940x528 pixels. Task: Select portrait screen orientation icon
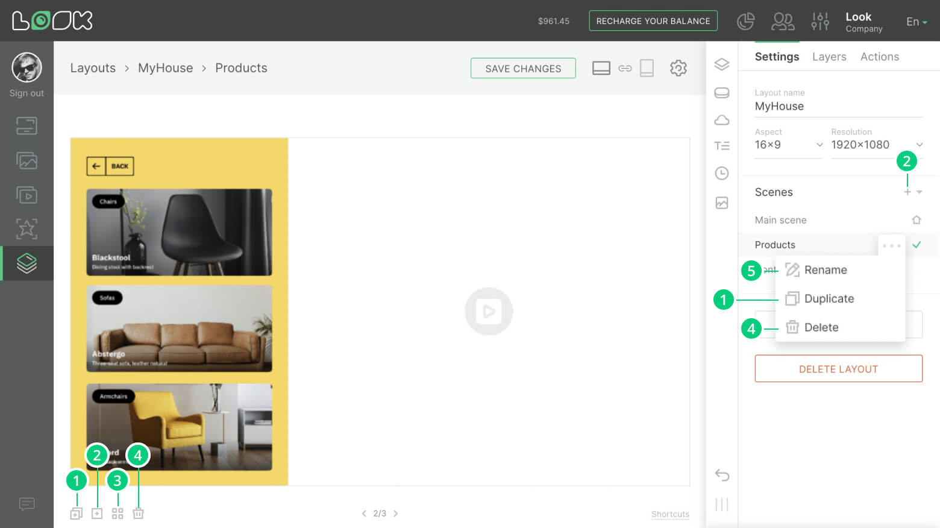647,68
